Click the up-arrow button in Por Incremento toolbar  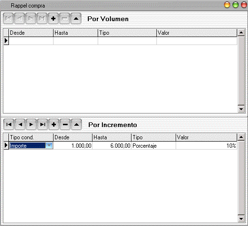tap(77, 124)
